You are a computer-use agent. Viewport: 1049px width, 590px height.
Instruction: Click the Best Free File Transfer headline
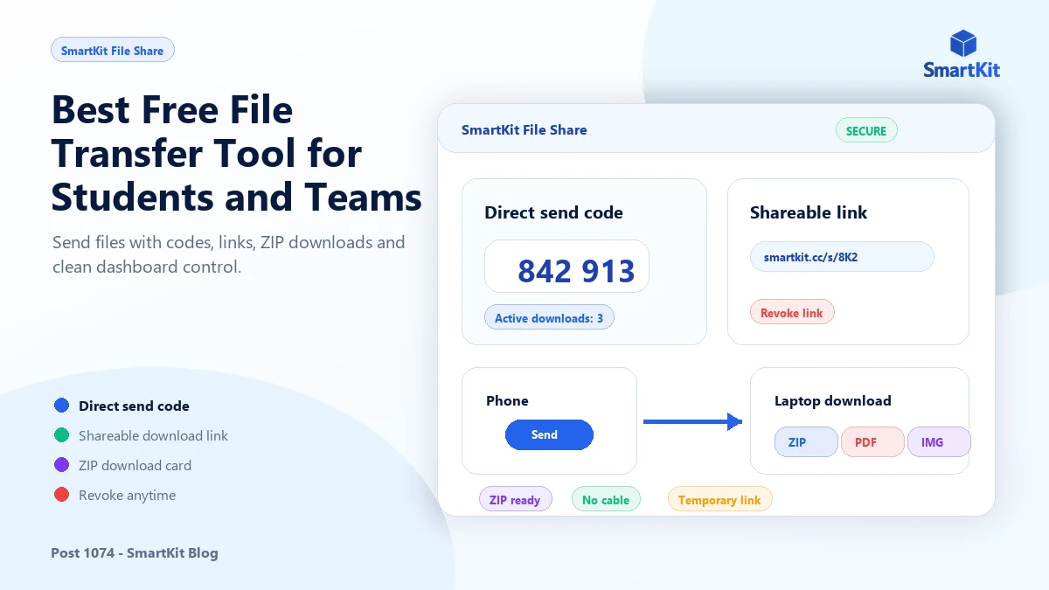coord(236,154)
